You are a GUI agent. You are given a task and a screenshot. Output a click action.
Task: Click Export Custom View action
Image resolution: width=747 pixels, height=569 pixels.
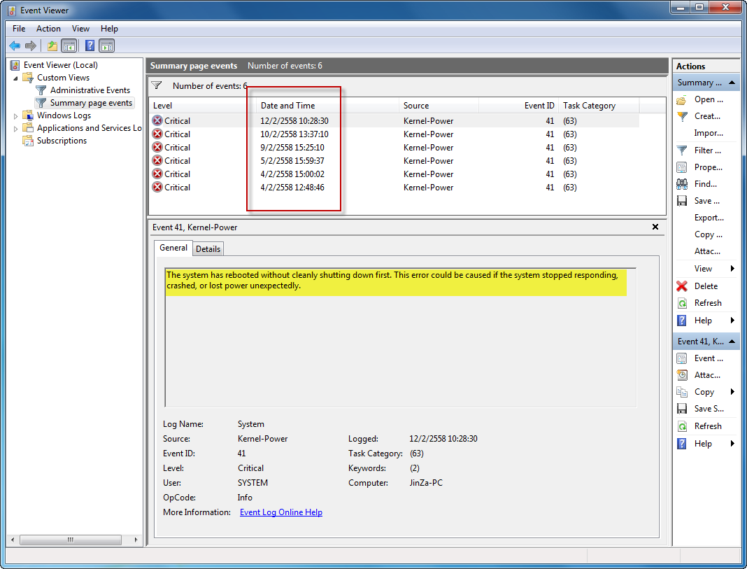coord(709,218)
